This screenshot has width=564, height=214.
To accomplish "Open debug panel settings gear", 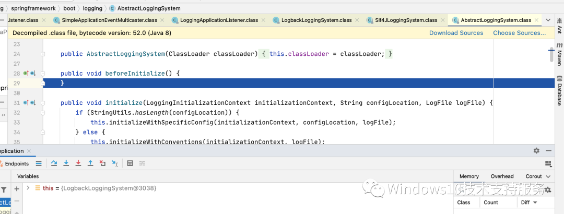I will tap(536, 151).
